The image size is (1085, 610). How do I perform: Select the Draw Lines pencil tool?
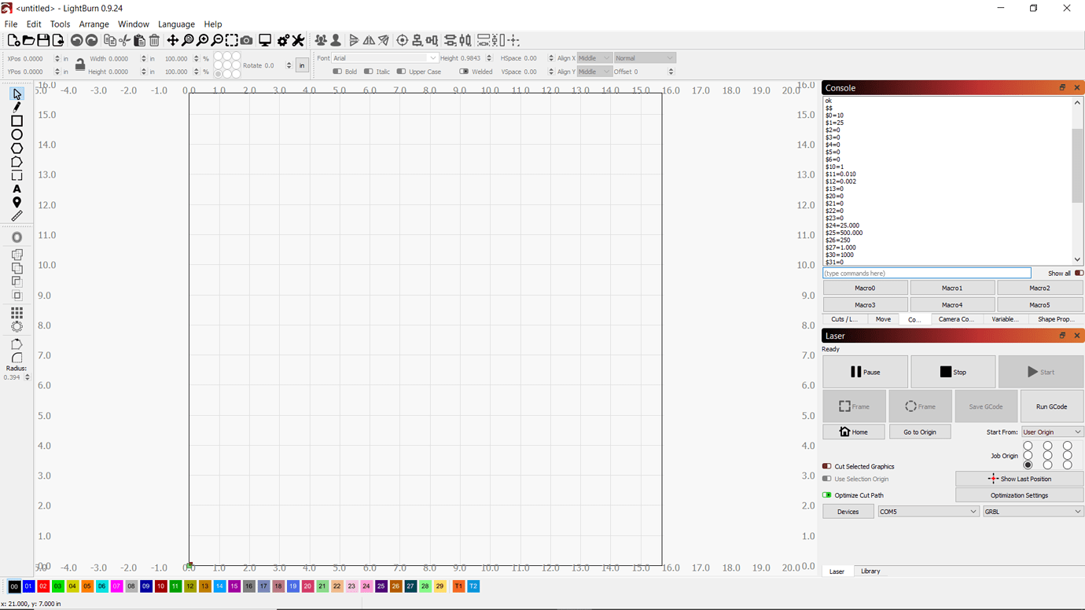(17, 107)
